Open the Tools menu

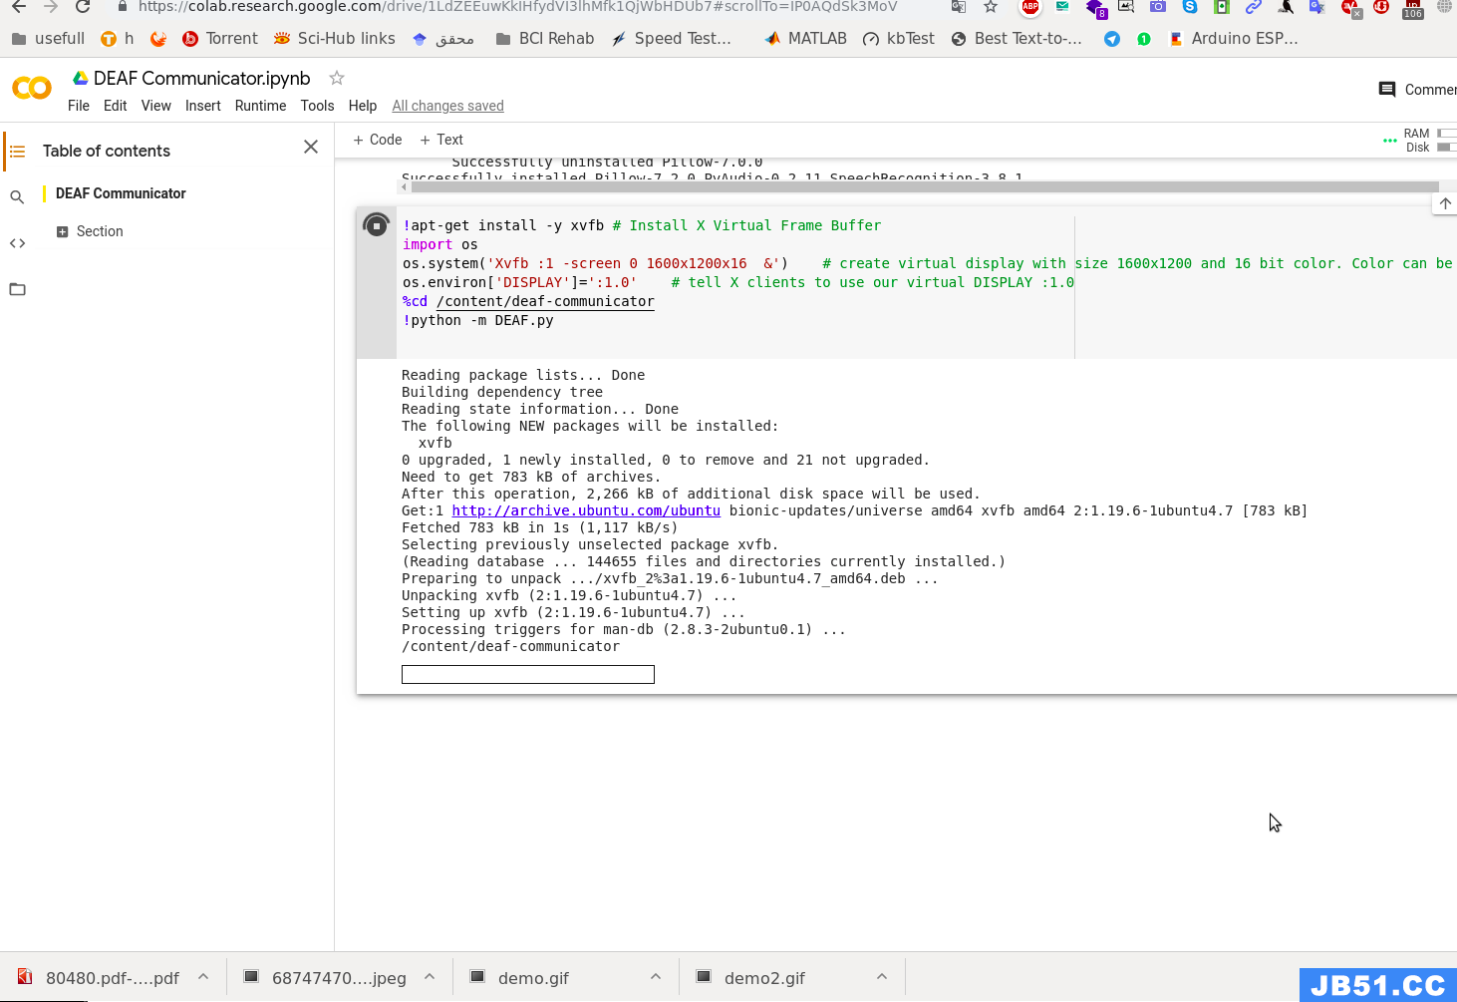(318, 106)
